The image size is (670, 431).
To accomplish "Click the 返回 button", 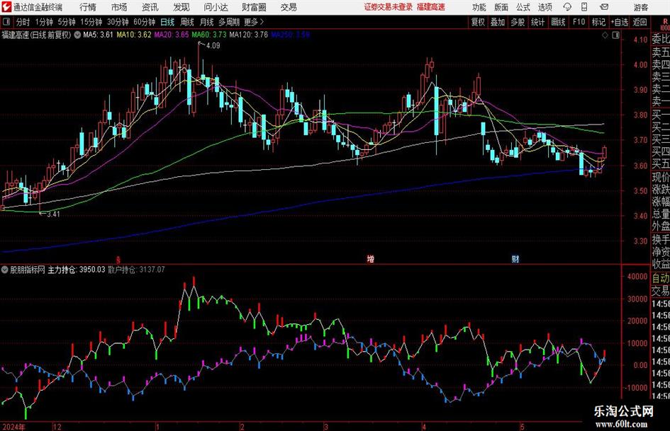I will [640, 22].
